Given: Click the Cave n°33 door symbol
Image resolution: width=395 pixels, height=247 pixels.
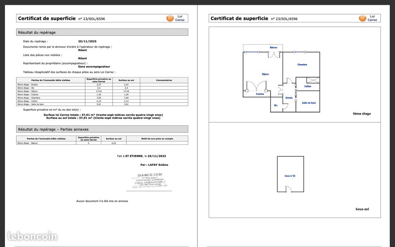Looking at the screenshot, I should (288, 189).
